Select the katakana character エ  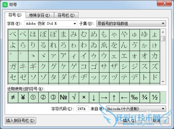point(124,56)
